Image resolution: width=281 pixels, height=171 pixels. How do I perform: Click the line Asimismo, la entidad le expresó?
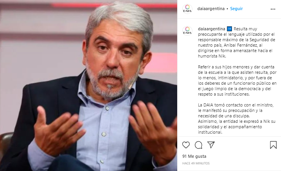point(237,121)
